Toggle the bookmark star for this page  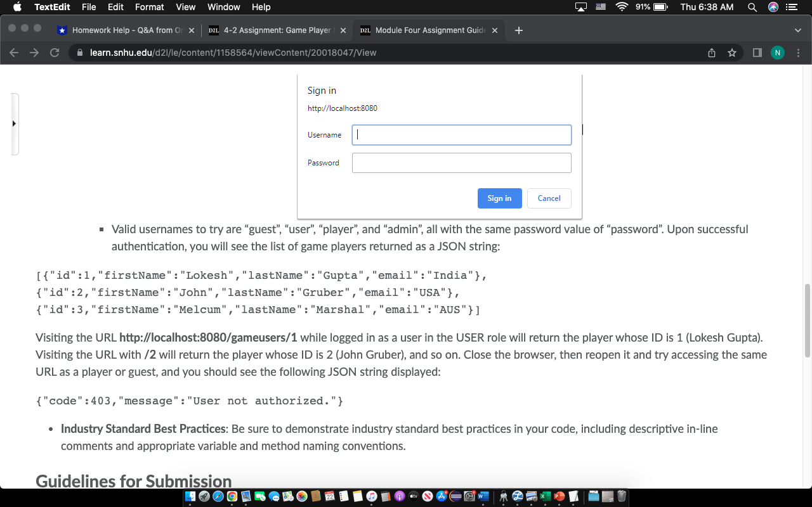tap(733, 53)
